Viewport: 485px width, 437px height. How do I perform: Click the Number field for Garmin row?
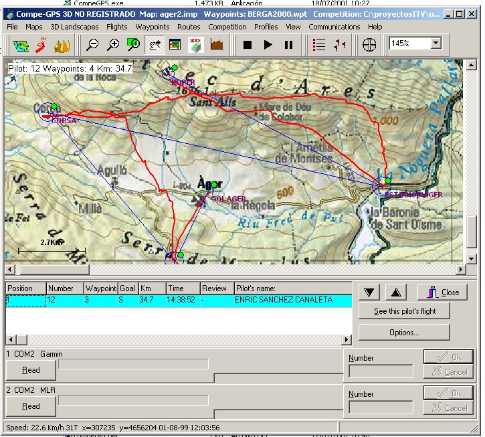[x=381, y=371]
